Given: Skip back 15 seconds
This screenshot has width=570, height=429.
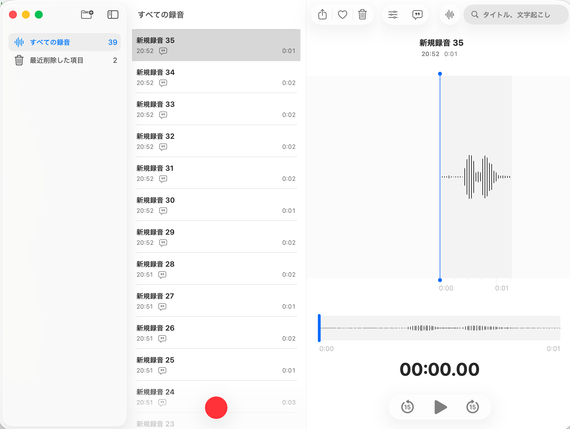Looking at the screenshot, I should tap(407, 407).
